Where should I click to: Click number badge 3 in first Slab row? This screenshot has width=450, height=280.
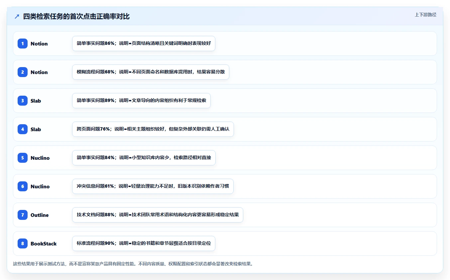click(x=23, y=101)
